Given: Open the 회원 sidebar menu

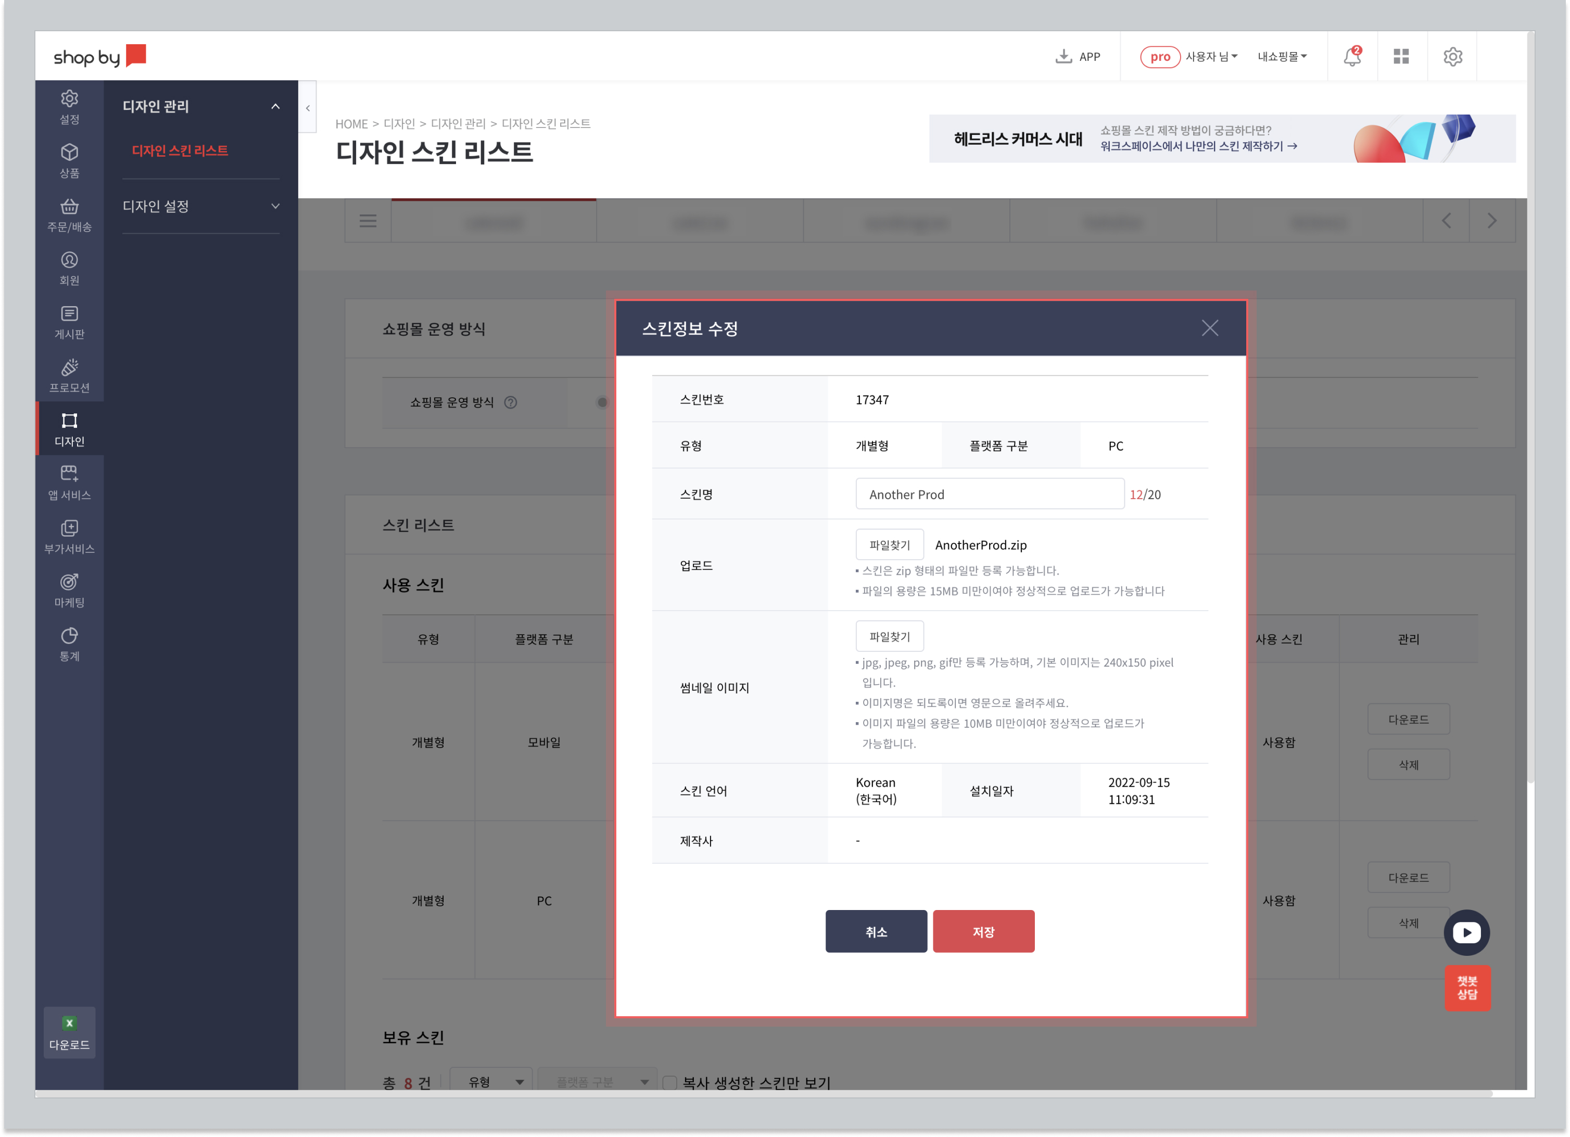Looking at the screenshot, I should [69, 268].
